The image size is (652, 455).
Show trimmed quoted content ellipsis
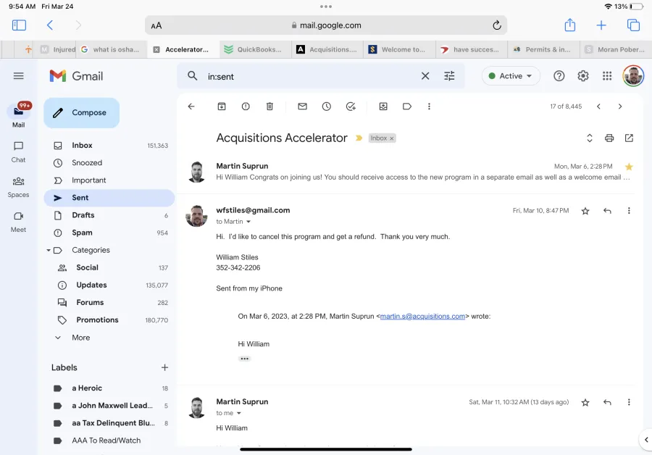pyautogui.click(x=245, y=359)
